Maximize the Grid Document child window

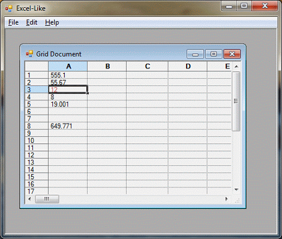pyautogui.click(x=214, y=54)
